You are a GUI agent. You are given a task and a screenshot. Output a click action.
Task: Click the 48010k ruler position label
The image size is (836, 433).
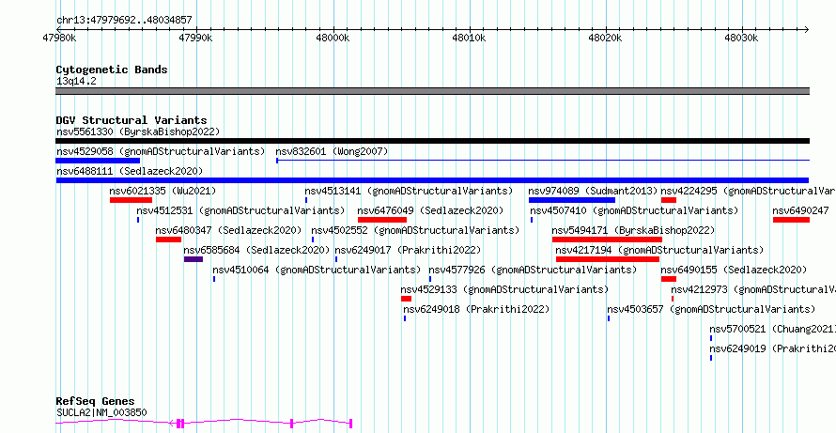click(x=469, y=39)
